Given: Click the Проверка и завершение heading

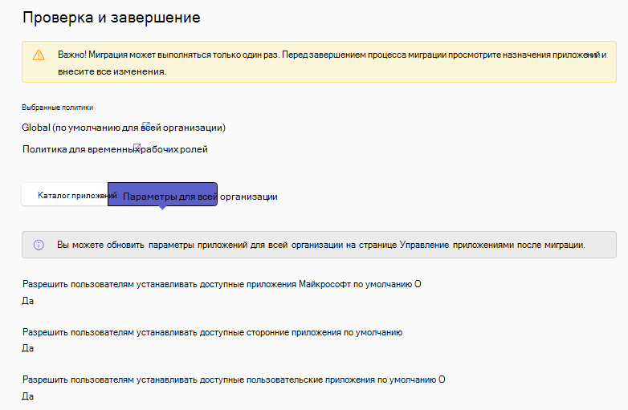Looking at the screenshot, I should tap(112, 18).
